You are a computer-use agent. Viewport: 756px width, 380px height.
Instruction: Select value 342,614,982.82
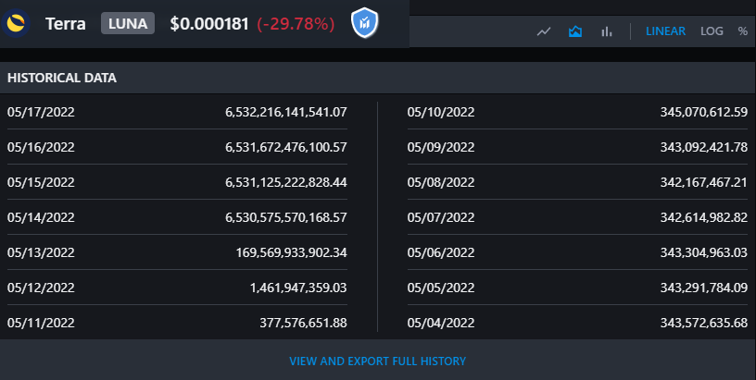(704, 217)
